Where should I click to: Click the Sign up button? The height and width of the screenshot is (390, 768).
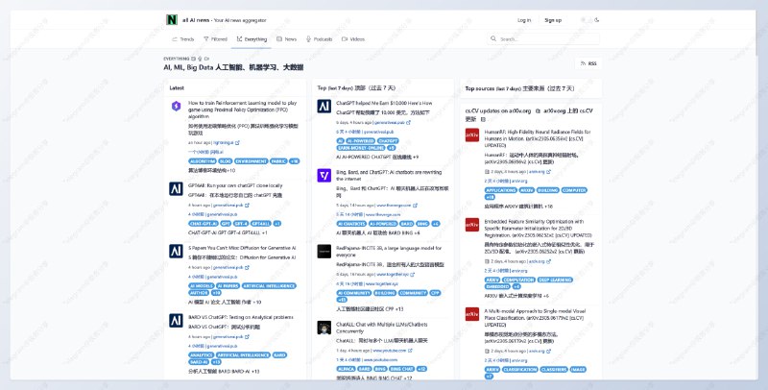(553, 19)
